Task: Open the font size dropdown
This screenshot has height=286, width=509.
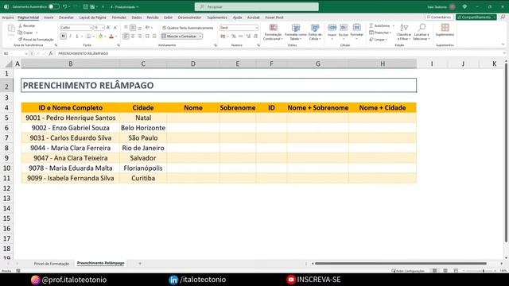Action: click(x=103, y=28)
